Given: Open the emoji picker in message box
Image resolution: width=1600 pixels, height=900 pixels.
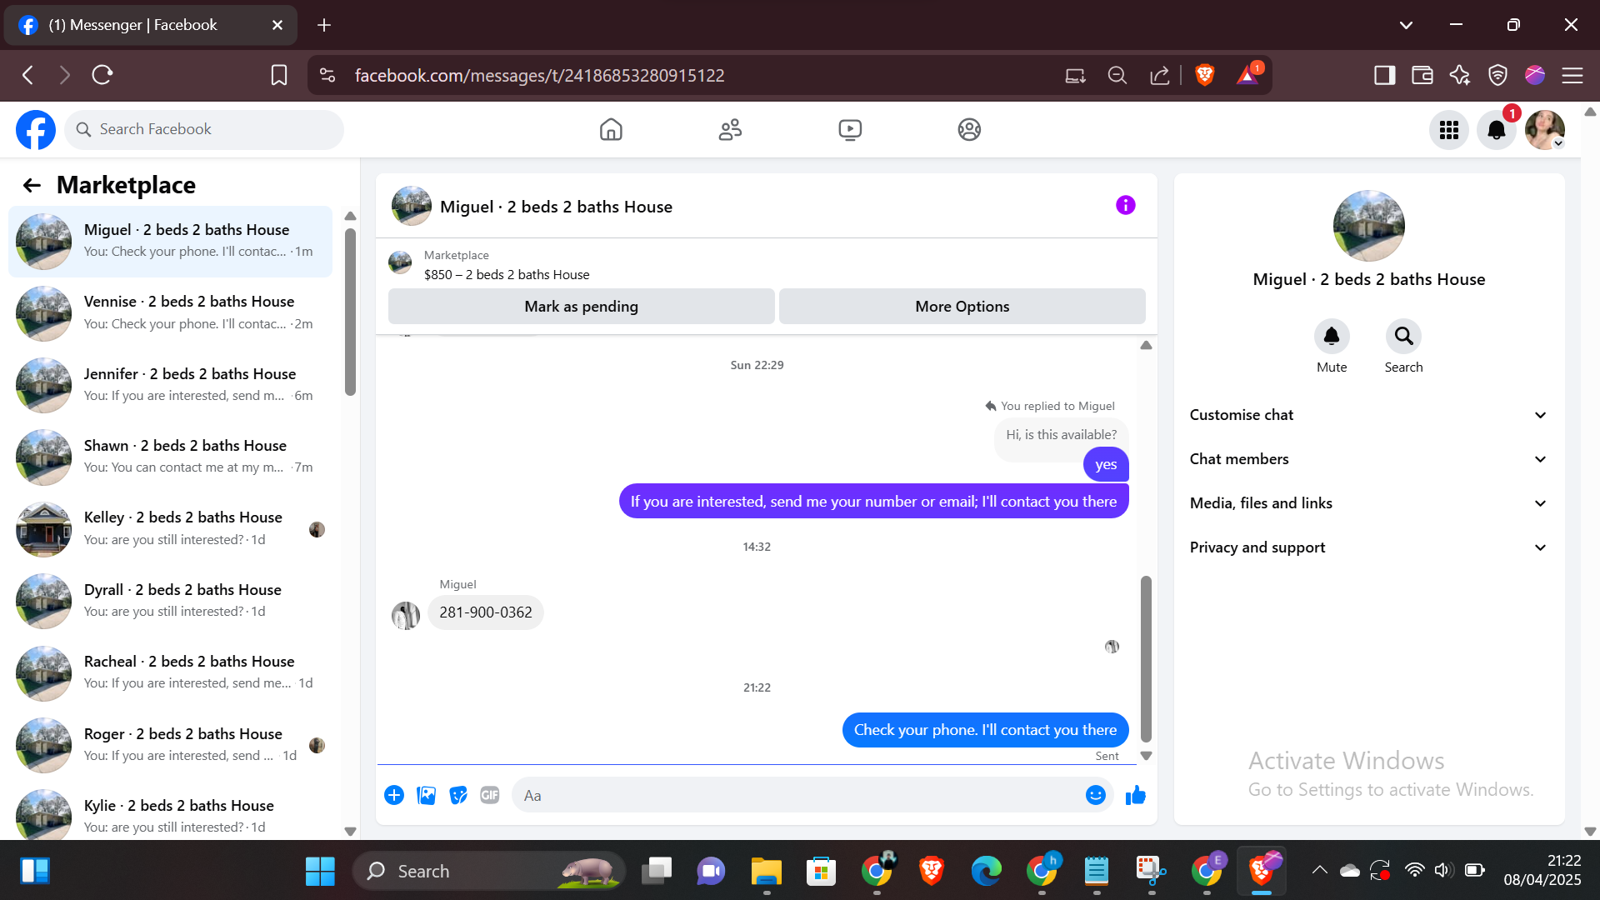Looking at the screenshot, I should pyautogui.click(x=1095, y=796).
